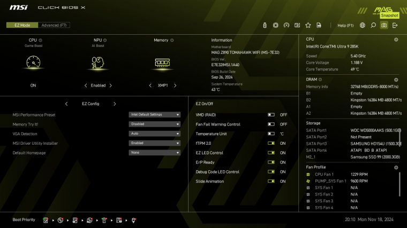Viewport: 407px width, 228px height.
Task: Click info icon beside Memory label
Action: [x=172, y=40]
